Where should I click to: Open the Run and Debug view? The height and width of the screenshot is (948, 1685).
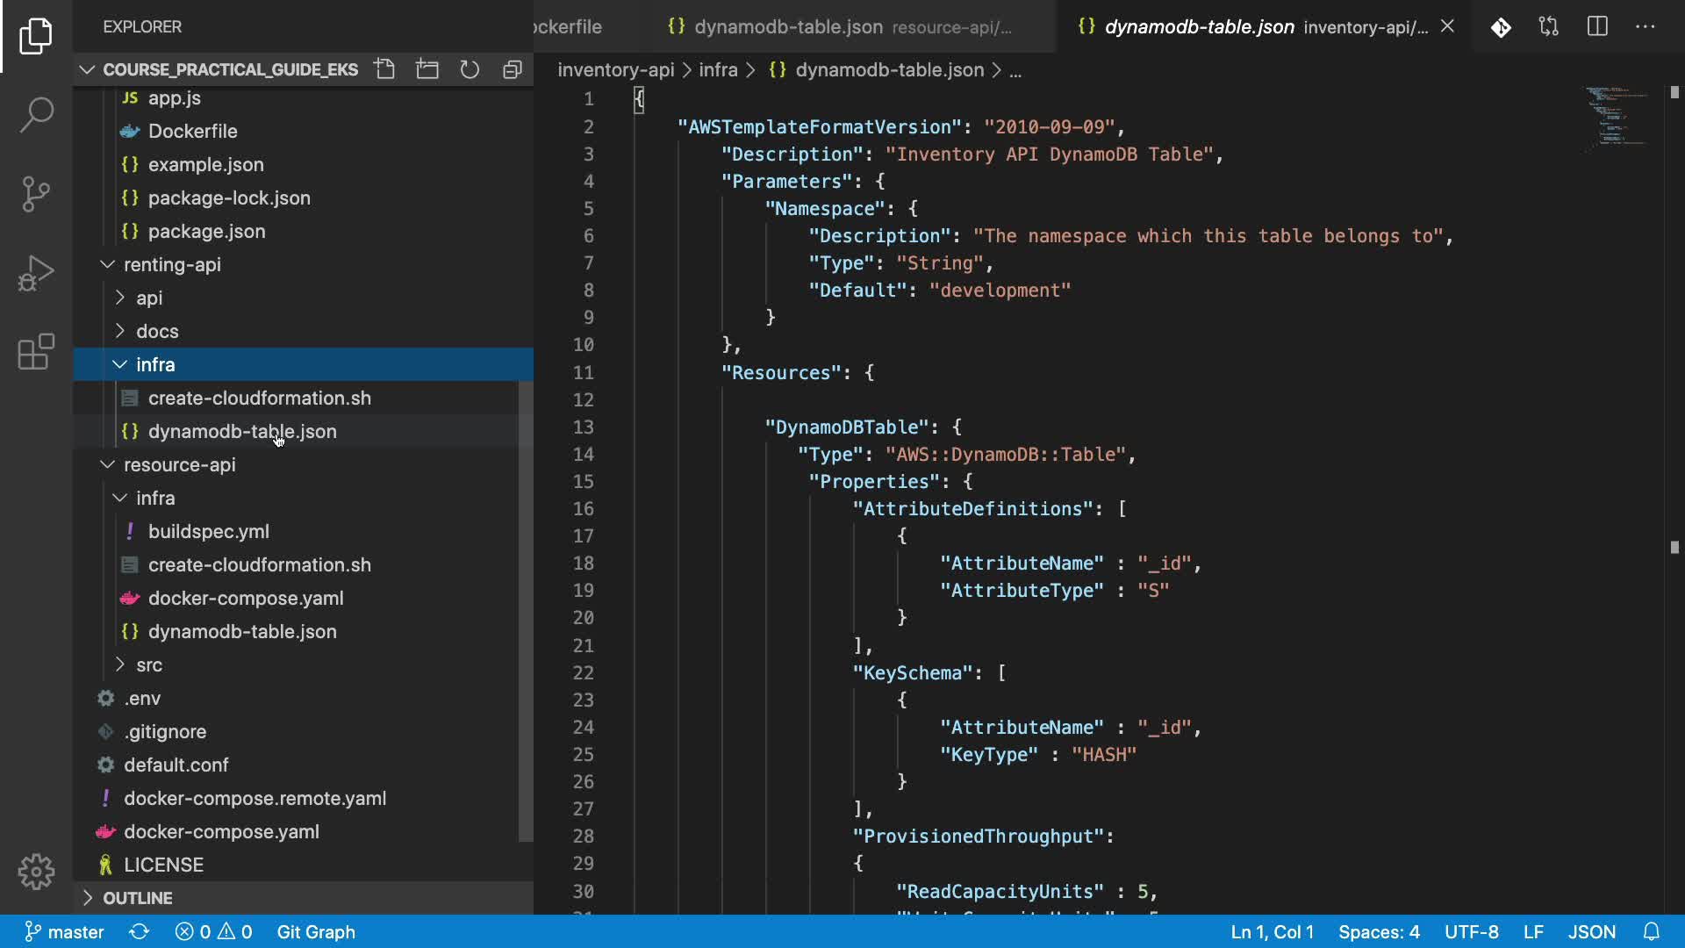[36, 273]
